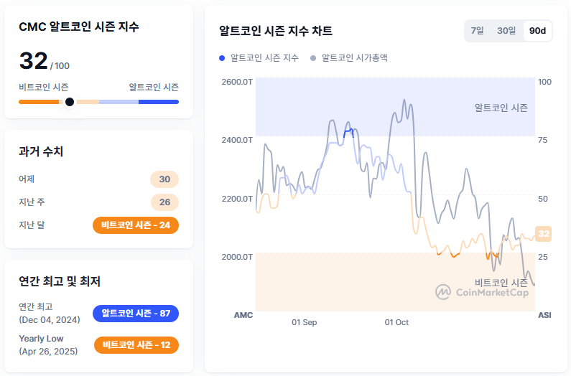Screen dimensions: 571x376
Task: Click the 비트코인 시즌 - 24 badge
Action: (x=136, y=225)
